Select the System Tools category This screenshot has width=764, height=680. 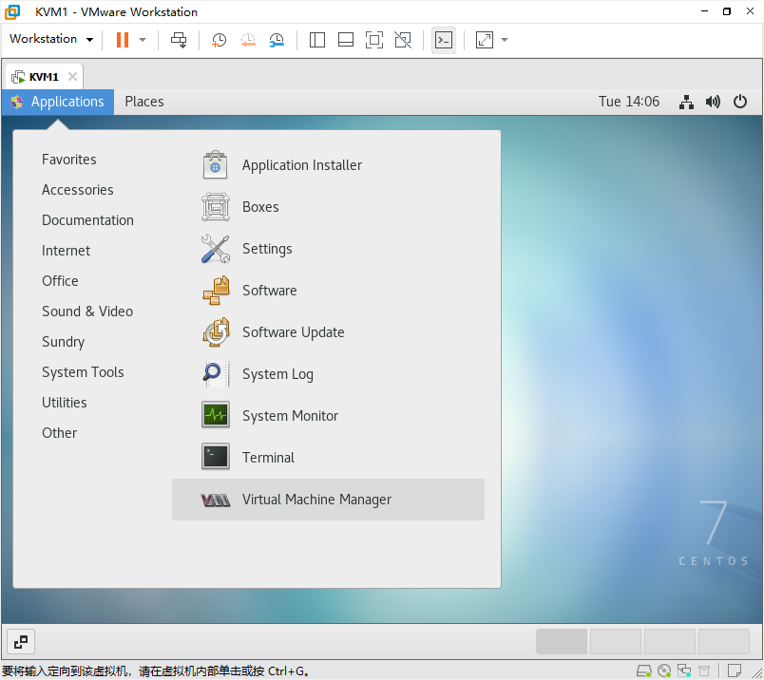[83, 372]
